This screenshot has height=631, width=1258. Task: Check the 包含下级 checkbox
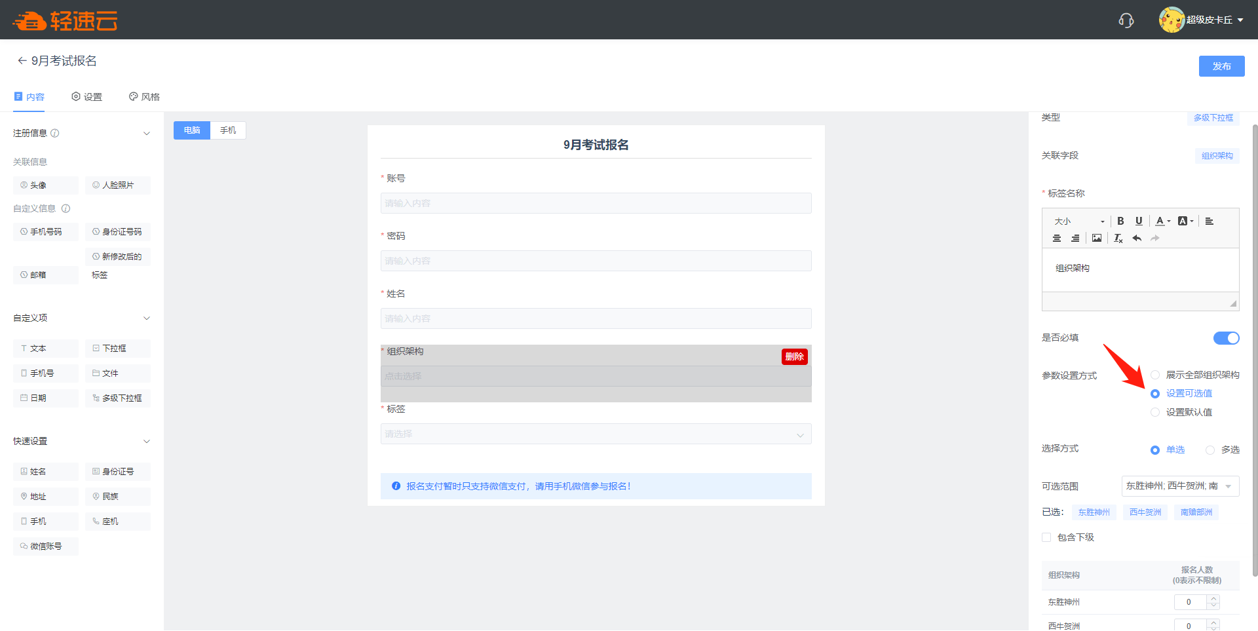click(1046, 537)
